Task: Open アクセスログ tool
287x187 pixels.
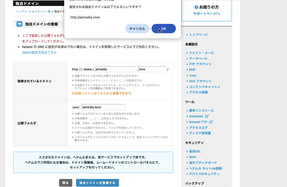Action: point(198,128)
